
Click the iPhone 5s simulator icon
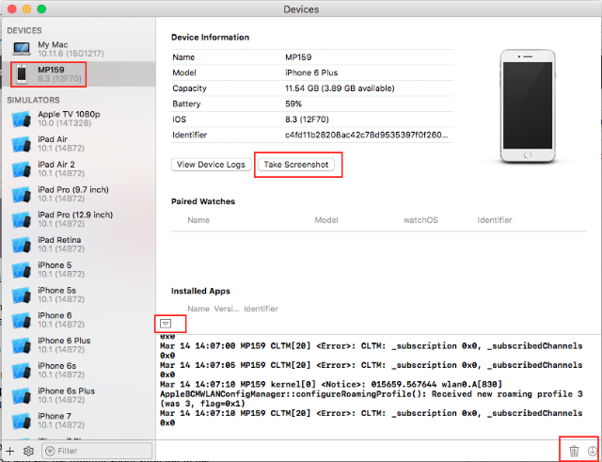22,295
